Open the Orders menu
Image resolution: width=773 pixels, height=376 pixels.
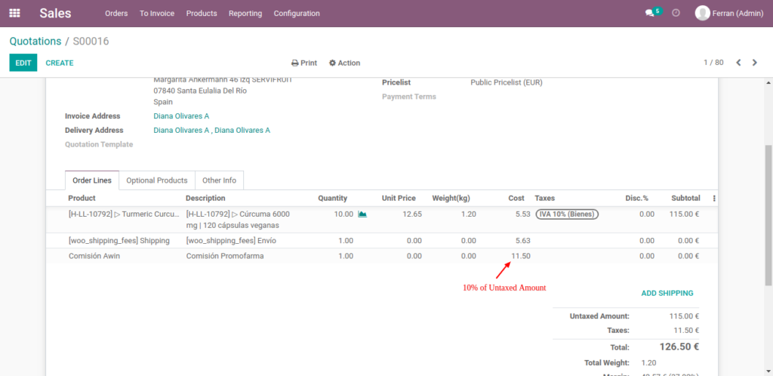(116, 14)
